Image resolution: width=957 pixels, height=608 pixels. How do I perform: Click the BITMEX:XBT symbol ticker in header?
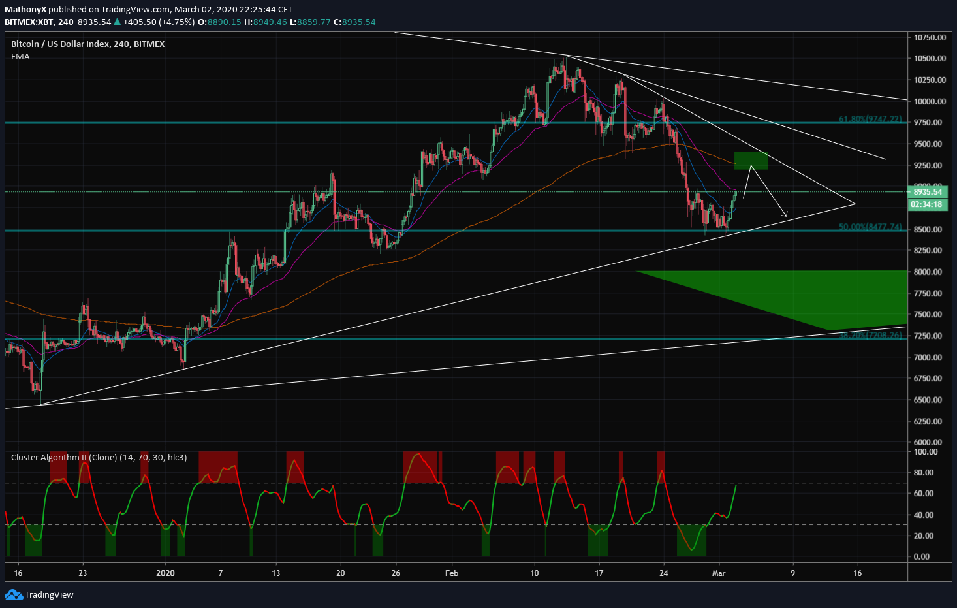click(x=29, y=22)
